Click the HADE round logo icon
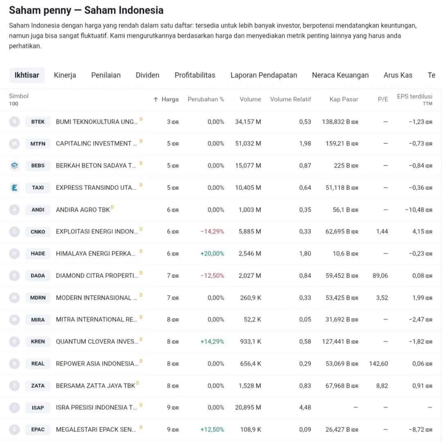442x442 pixels. click(x=14, y=253)
